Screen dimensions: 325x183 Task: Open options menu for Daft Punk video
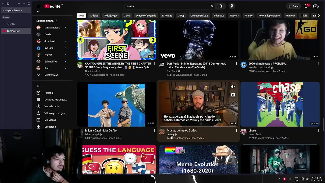click(x=236, y=64)
